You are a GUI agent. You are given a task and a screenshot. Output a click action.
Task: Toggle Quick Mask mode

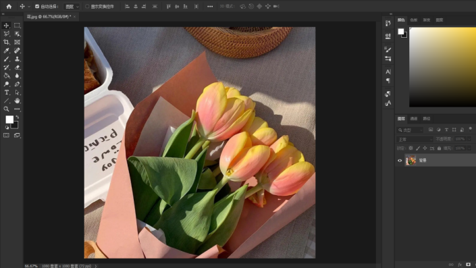click(6, 136)
